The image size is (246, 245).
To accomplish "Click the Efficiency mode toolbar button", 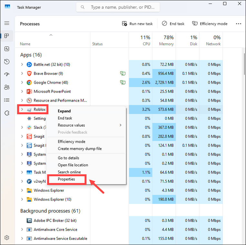I will [x=210, y=24].
